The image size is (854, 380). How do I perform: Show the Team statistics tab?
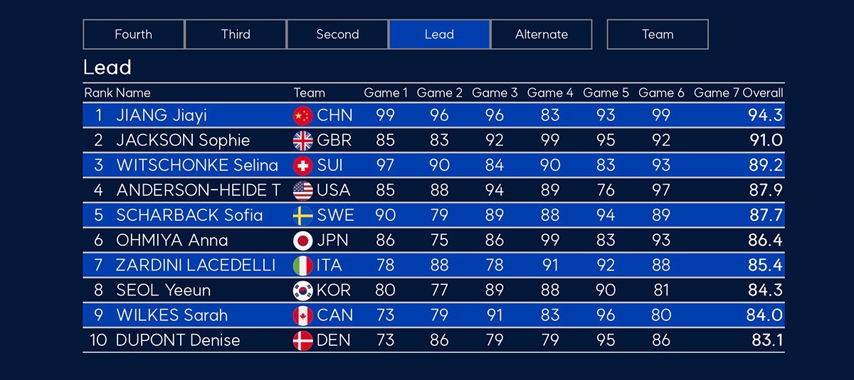click(658, 34)
